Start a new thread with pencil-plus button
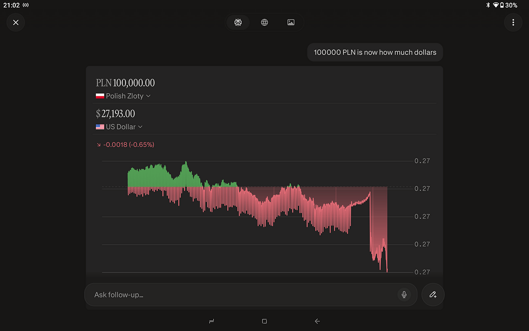 pyautogui.click(x=433, y=294)
